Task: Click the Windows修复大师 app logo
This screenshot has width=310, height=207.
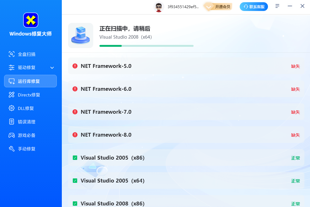Action: pos(31,20)
